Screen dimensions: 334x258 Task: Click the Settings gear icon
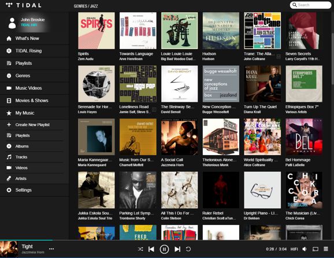click(x=9, y=190)
